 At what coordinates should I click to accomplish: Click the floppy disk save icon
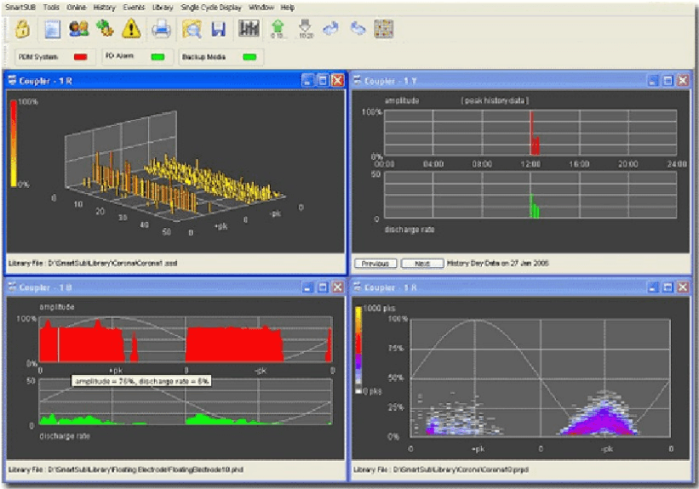tap(218, 29)
